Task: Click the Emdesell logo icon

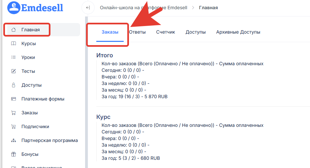Action: pos(13,8)
